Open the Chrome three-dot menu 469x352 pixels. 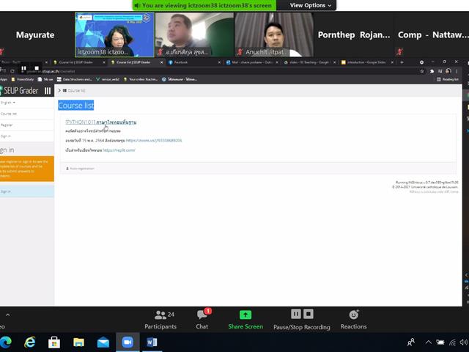[457, 71]
